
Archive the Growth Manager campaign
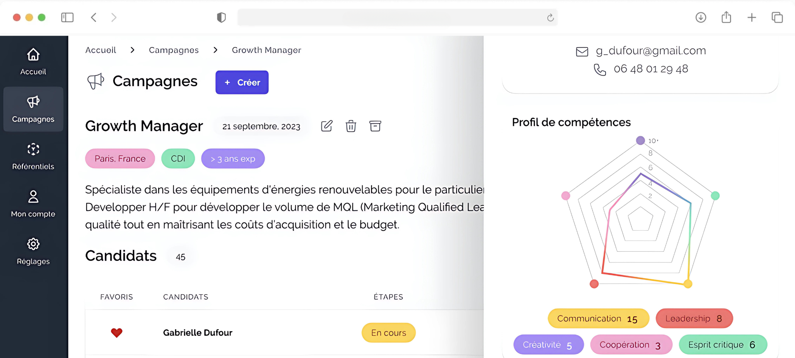(x=375, y=126)
